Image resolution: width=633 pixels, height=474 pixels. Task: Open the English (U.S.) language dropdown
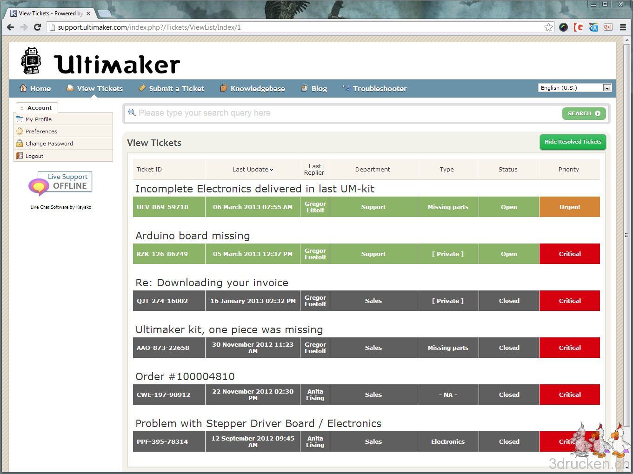click(x=575, y=88)
